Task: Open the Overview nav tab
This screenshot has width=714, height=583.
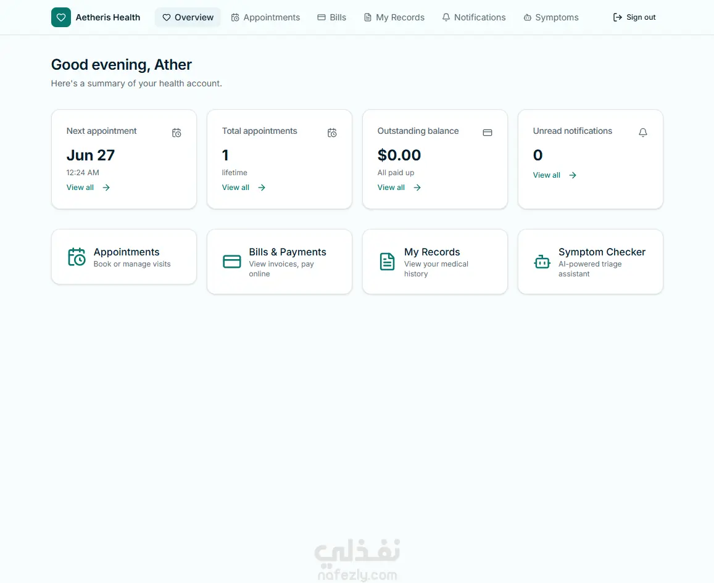Action: point(188,17)
